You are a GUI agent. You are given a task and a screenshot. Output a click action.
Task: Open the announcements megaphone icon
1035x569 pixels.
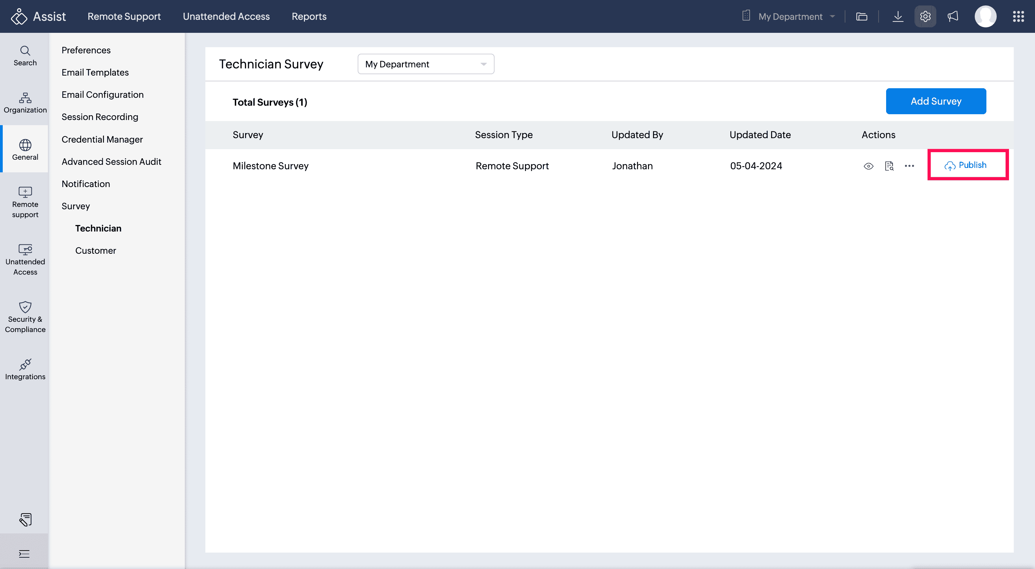click(953, 16)
